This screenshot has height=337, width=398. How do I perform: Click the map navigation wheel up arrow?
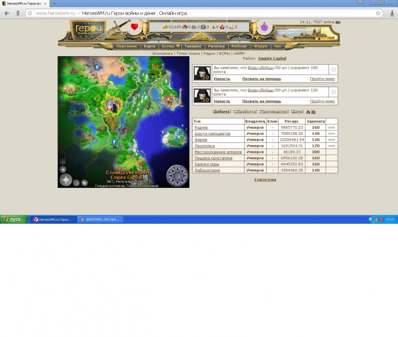(x=177, y=168)
